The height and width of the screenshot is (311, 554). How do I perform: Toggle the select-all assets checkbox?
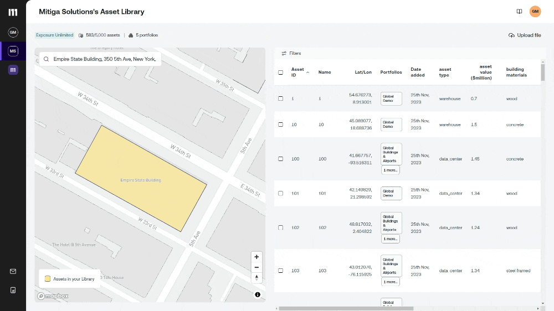(x=280, y=72)
